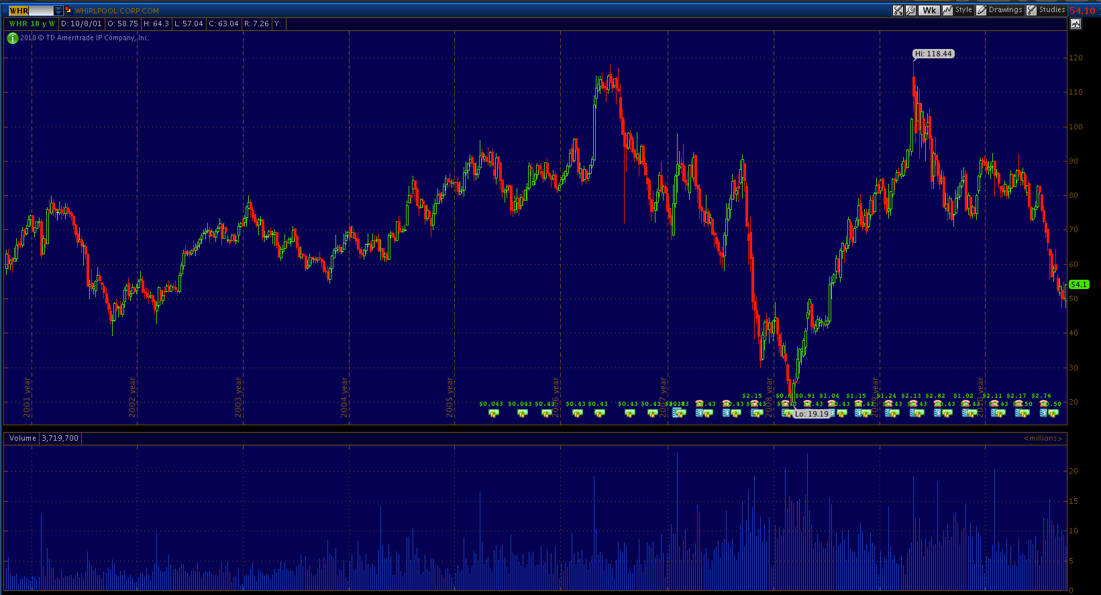Click the earnings phone icon under $2.17
The height and width of the screenshot is (595, 1101).
[1018, 403]
